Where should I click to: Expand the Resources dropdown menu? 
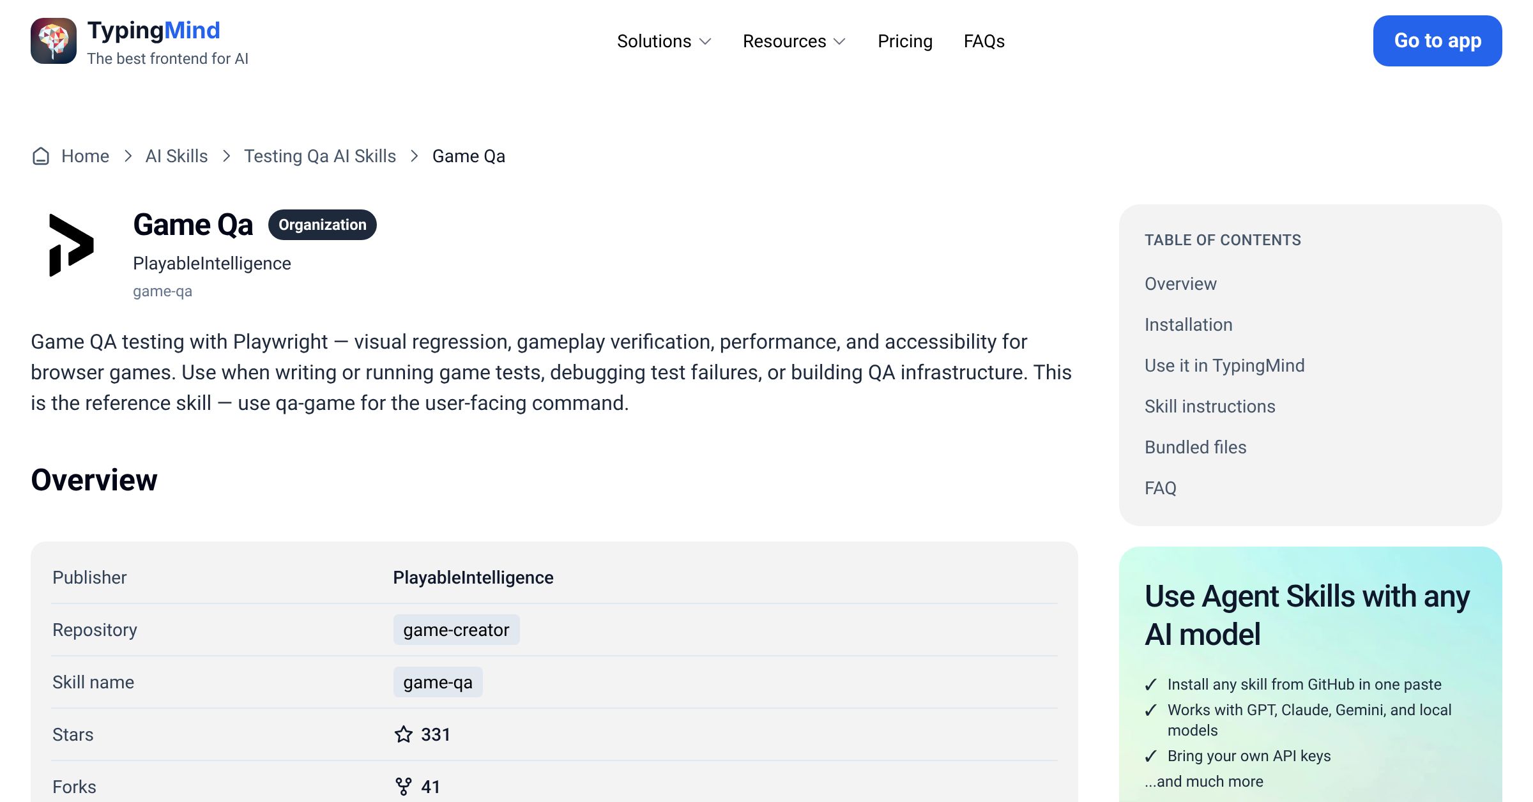tap(795, 42)
